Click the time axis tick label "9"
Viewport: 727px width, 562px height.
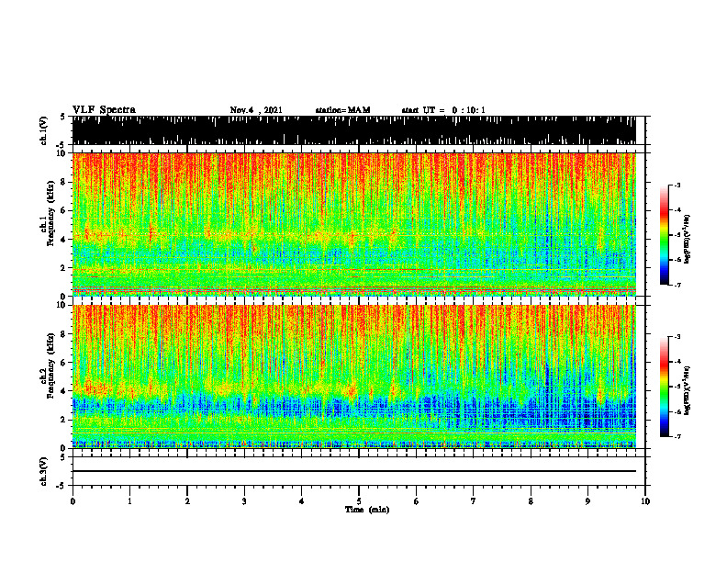tap(587, 501)
